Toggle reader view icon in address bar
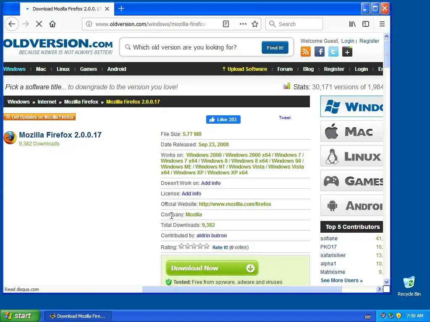 (x=225, y=24)
